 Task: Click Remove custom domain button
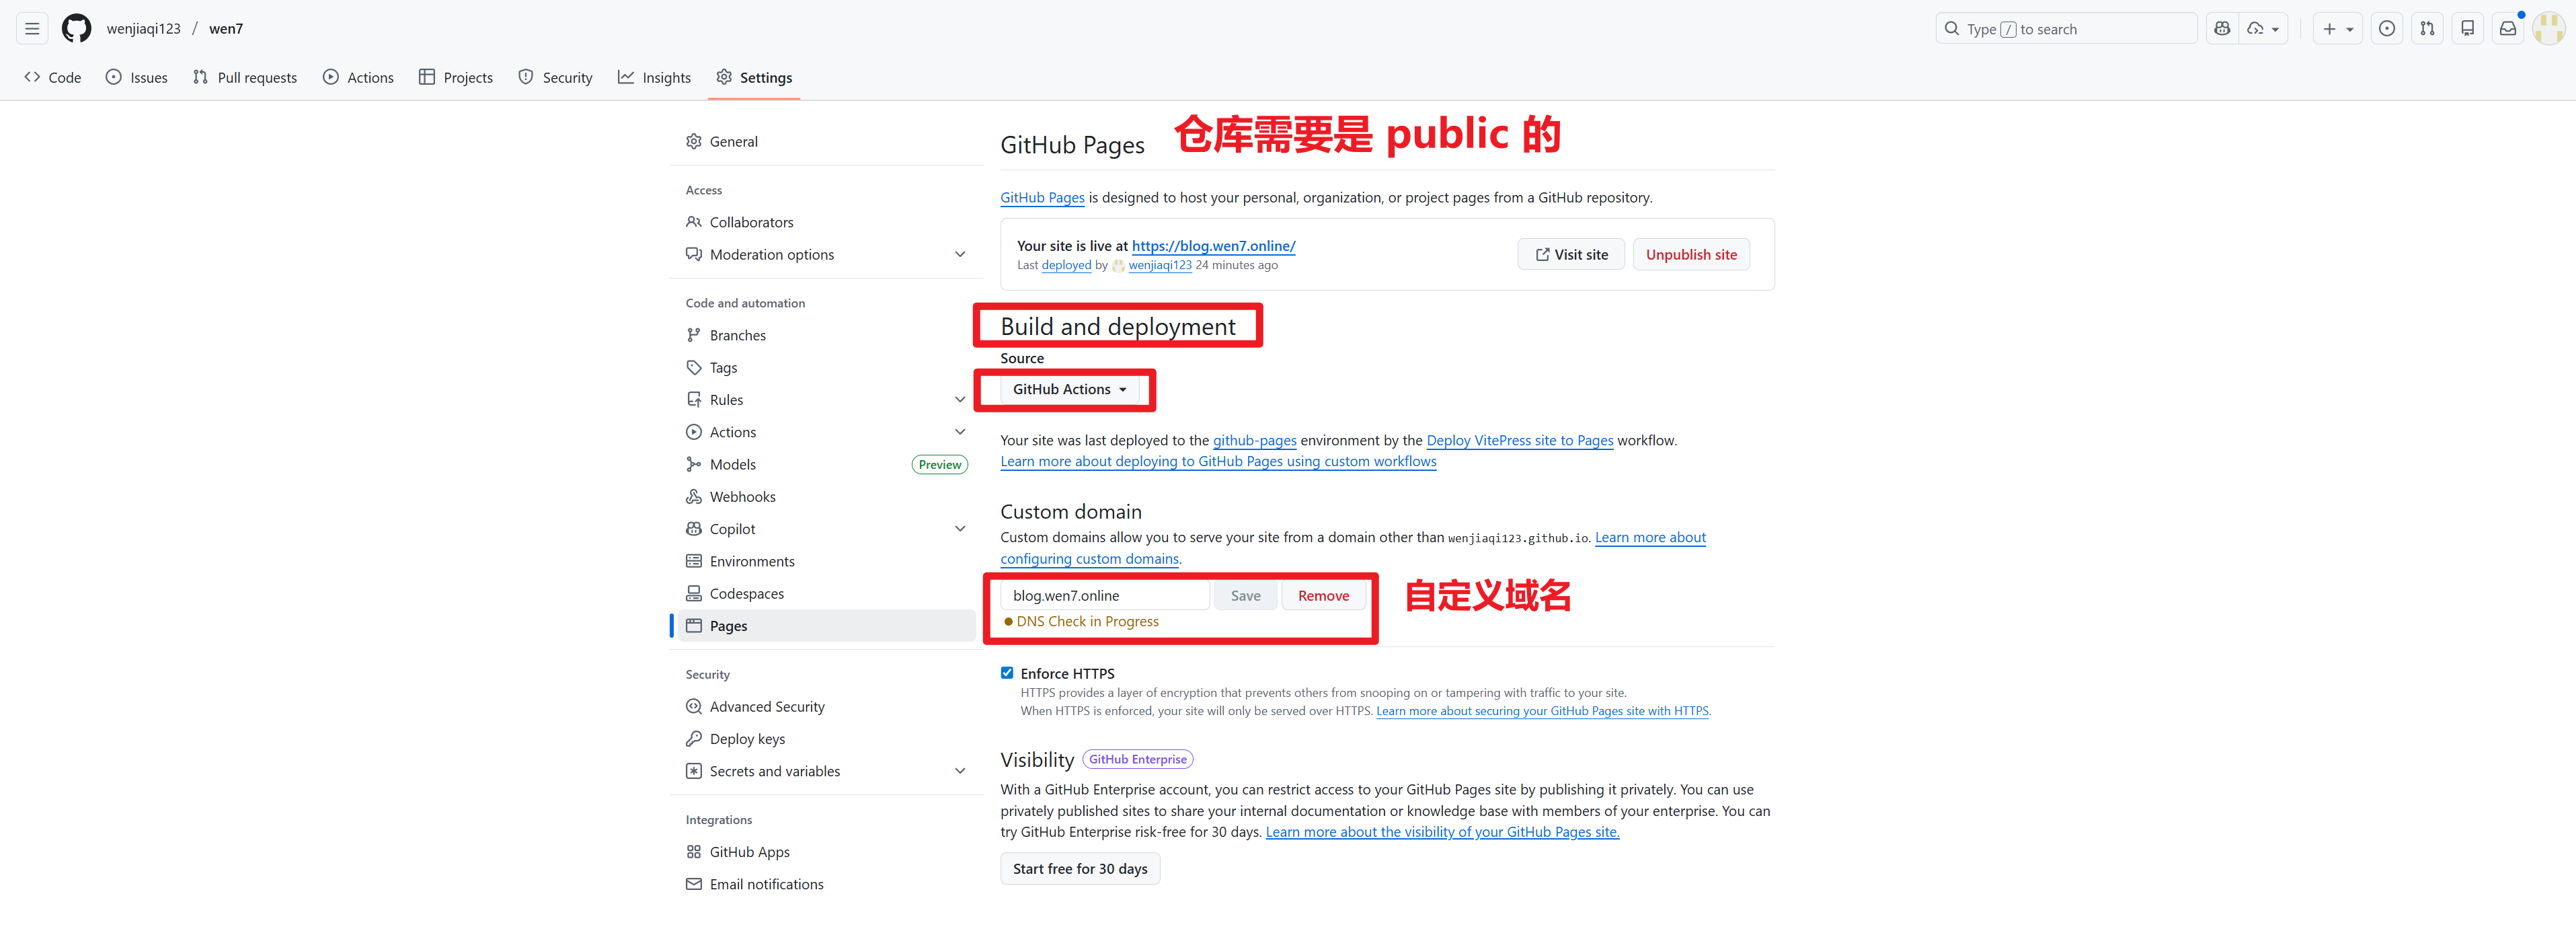(x=1322, y=595)
